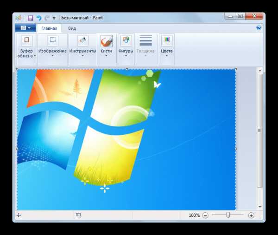This screenshot has height=235, width=278.
Task: Expand the Кисти dropdown arrow
Action: [x=107, y=56]
